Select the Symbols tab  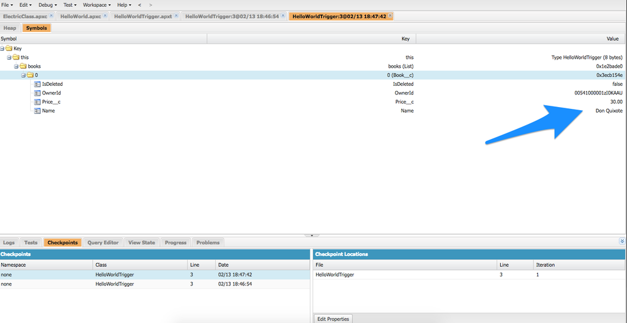(37, 28)
